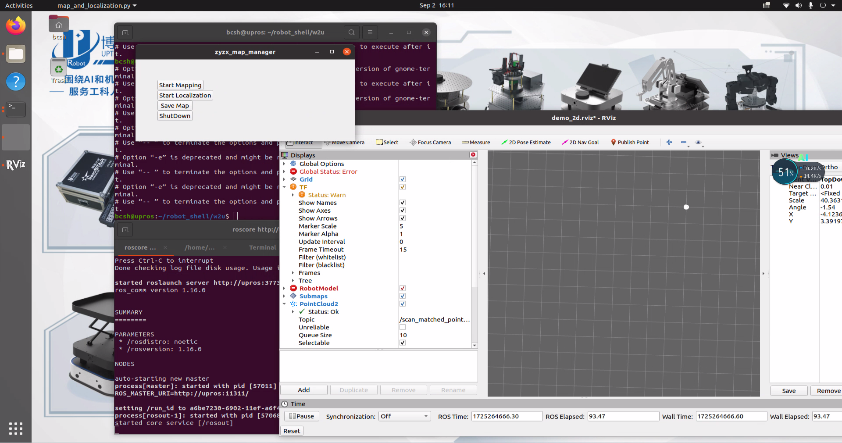Screen dimensions: 842x443
Task: Show applications grid in dock
Action: [16, 429]
